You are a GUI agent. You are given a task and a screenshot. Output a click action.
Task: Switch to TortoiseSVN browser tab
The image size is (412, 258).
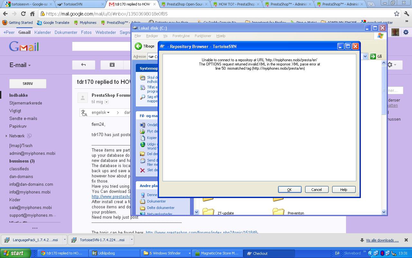tap(80, 4)
